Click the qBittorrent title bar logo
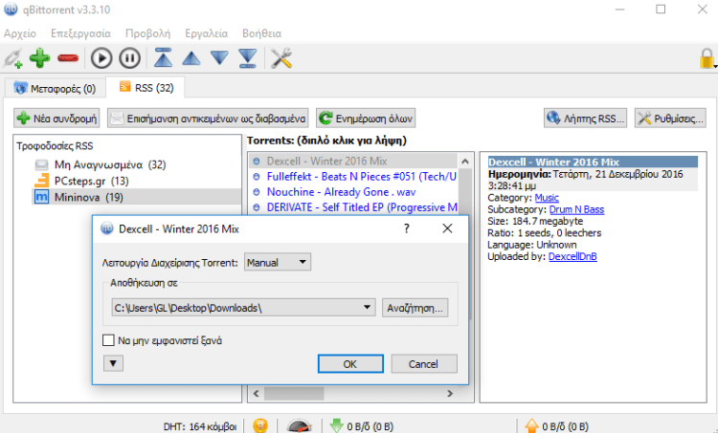The height and width of the screenshot is (433, 718). pyautogui.click(x=11, y=10)
